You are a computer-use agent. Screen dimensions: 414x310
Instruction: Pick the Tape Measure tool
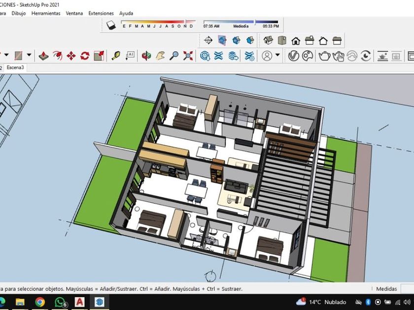pyautogui.click(x=116, y=56)
